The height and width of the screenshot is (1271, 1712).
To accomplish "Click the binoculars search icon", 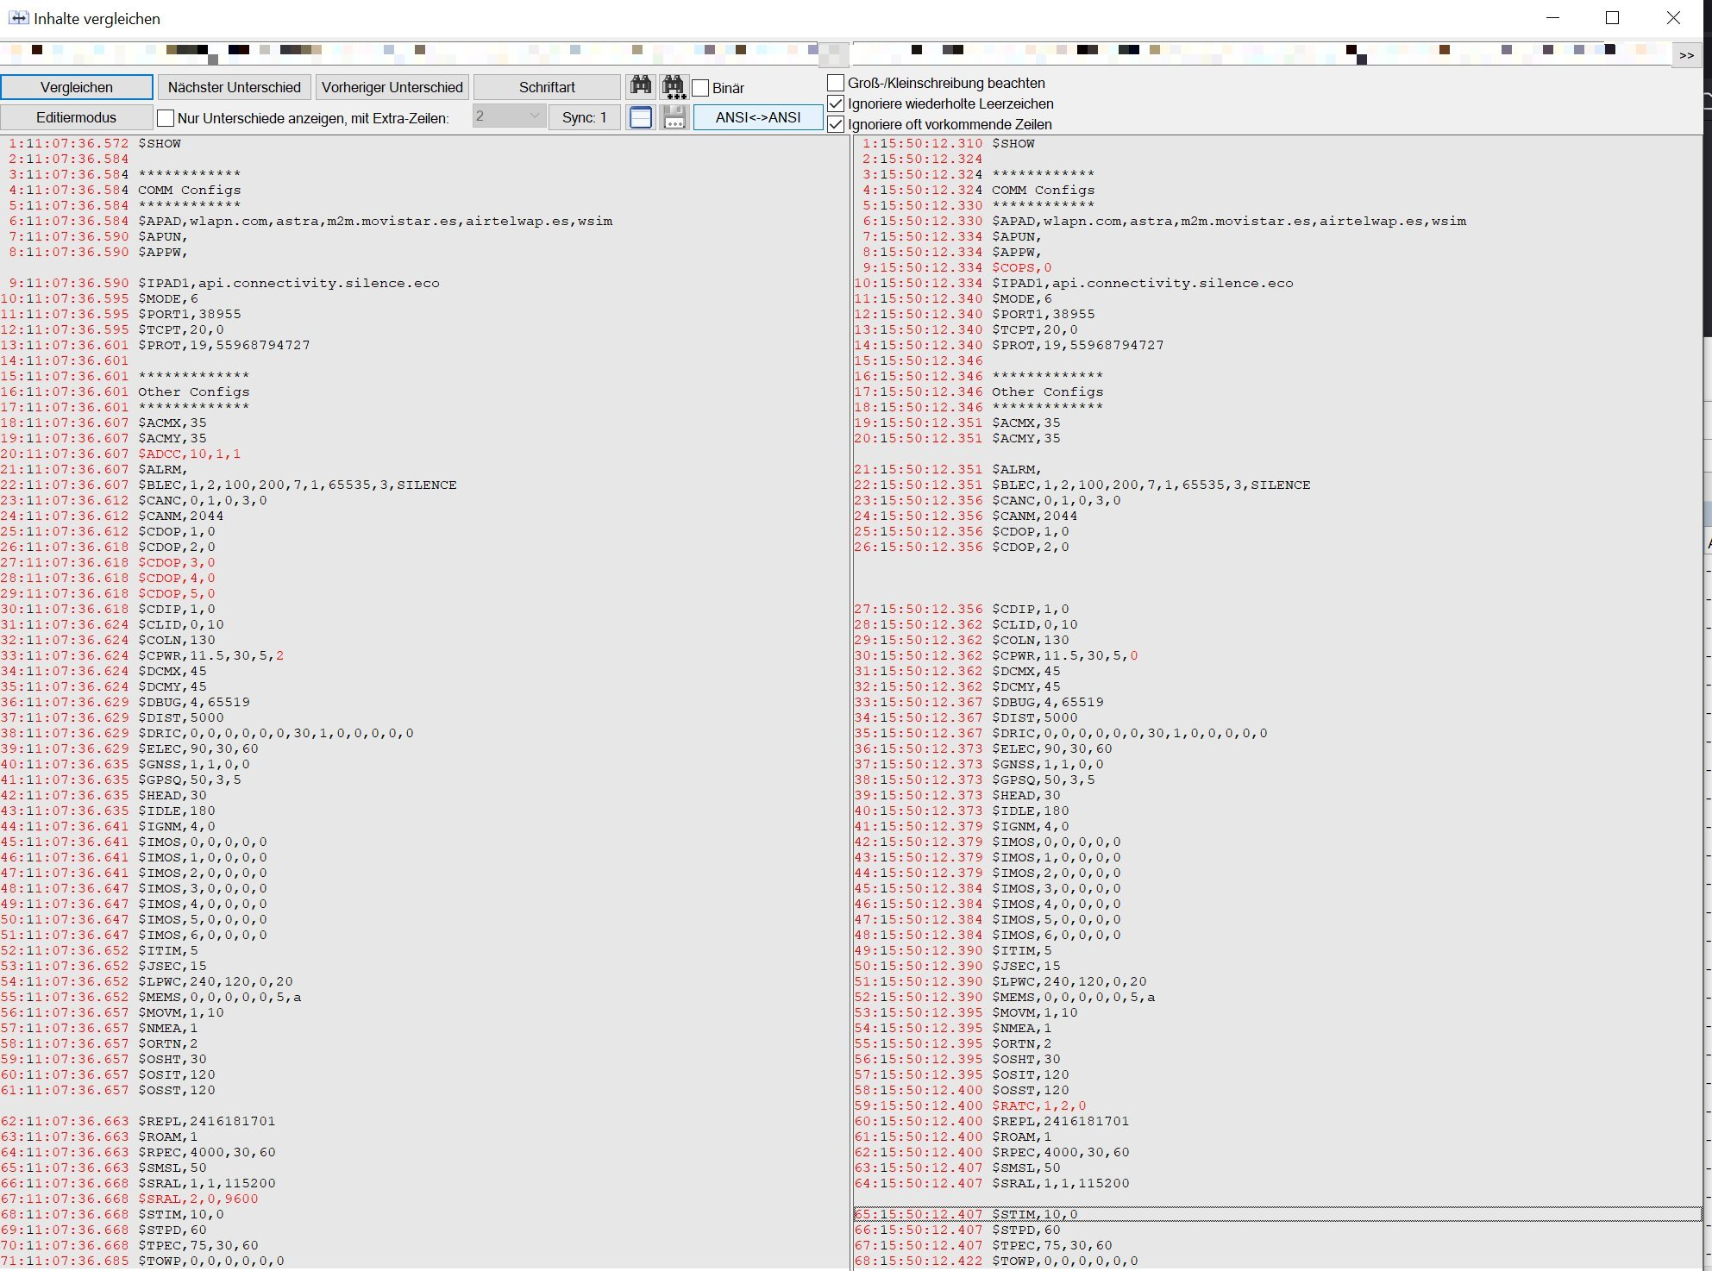I will pyautogui.click(x=641, y=86).
